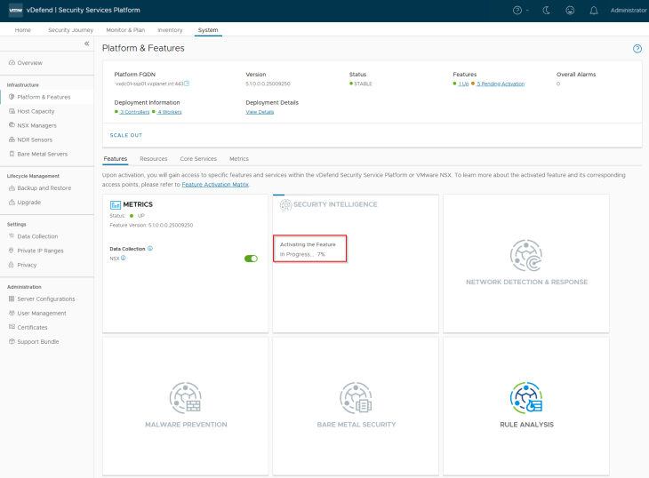The width and height of the screenshot is (649, 478).
Task: Switch to the Resources tab
Action: point(153,158)
